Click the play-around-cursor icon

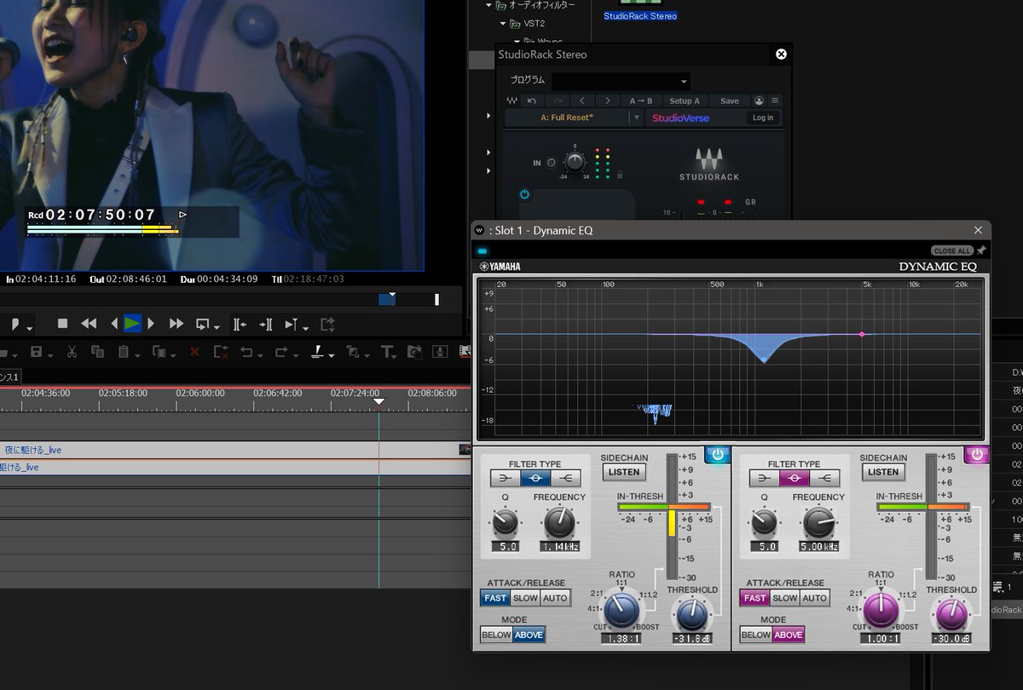point(291,324)
